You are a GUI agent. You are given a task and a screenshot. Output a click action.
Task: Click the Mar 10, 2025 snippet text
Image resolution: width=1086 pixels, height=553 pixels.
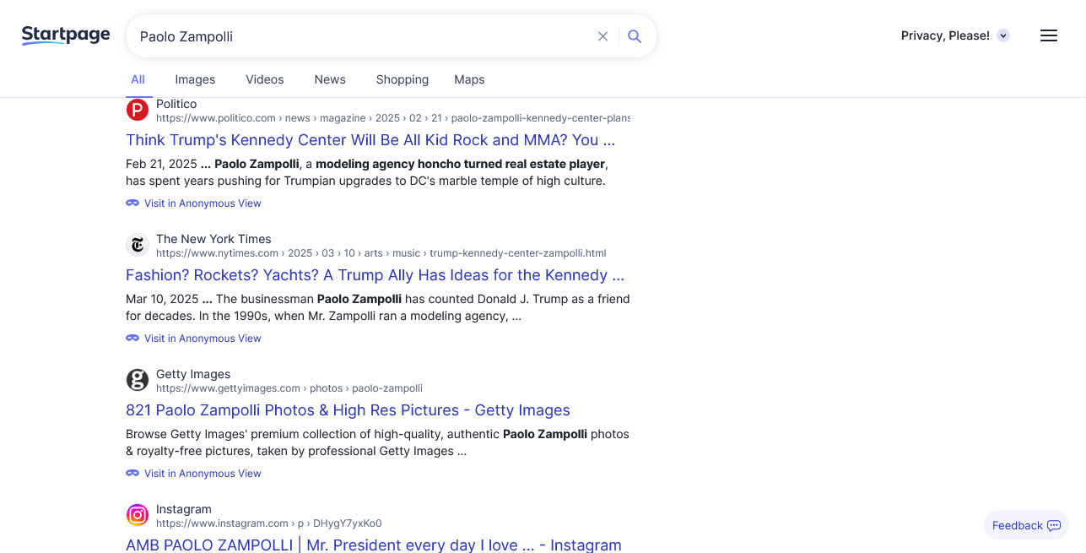click(x=378, y=307)
